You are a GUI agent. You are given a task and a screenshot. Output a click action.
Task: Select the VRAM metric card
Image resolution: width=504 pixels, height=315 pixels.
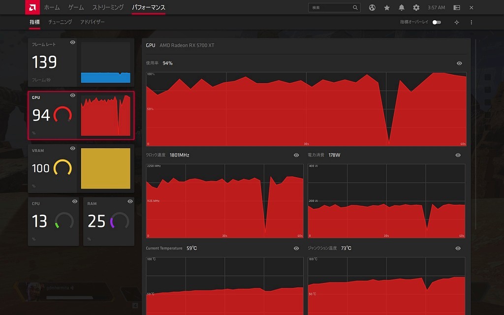click(81, 168)
